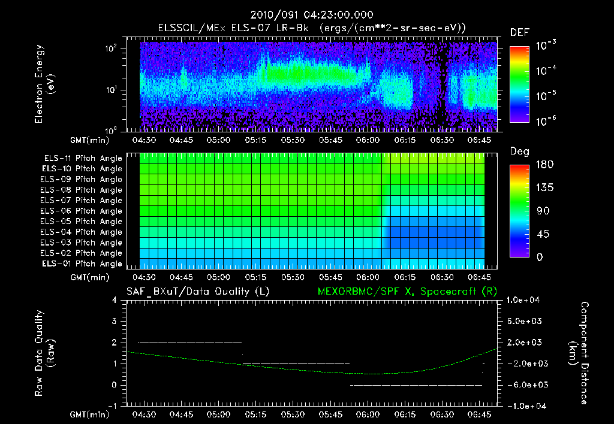614x424 pixels.
Task: Click the 135 value on Deg scale
Action: pyautogui.click(x=545, y=188)
